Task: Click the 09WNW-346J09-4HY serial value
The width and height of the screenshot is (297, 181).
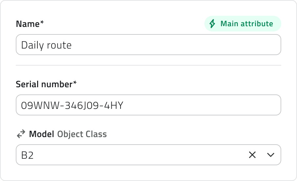Action: (x=72, y=105)
